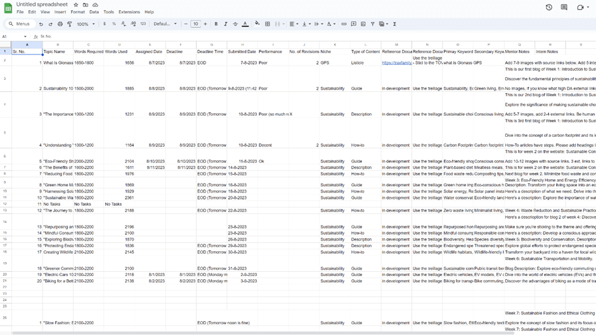Open the Data menu
Viewport: 596px width, 335px height.
click(x=94, y=12)
